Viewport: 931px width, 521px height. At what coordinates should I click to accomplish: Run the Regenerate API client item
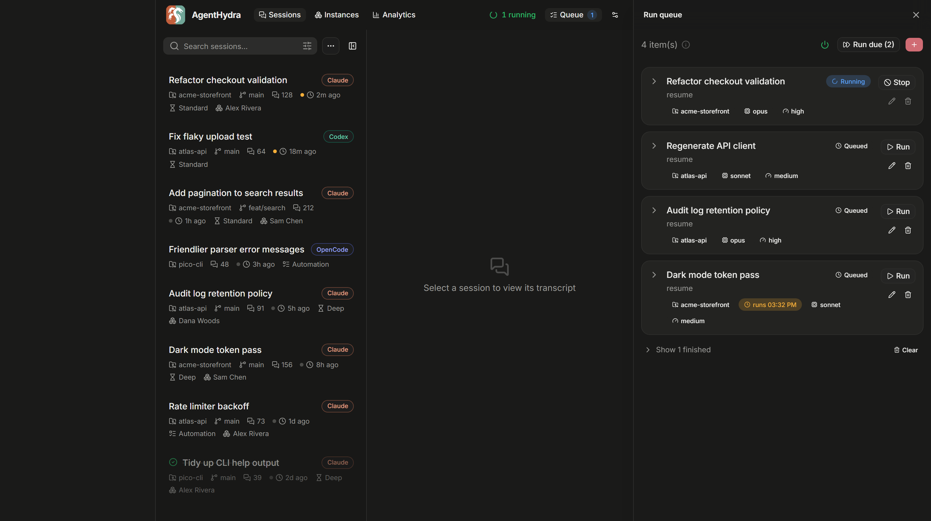(898, 147)
